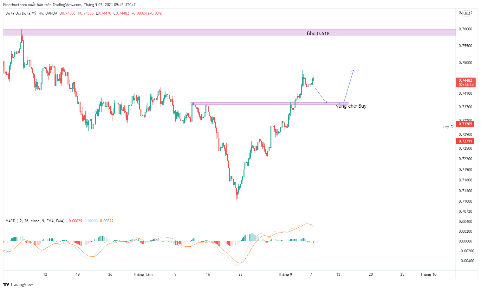This screenshot has height=290, width=481.
Task: Click the 0.00000 MACD axis label
Action: click(x=465, y=241)
